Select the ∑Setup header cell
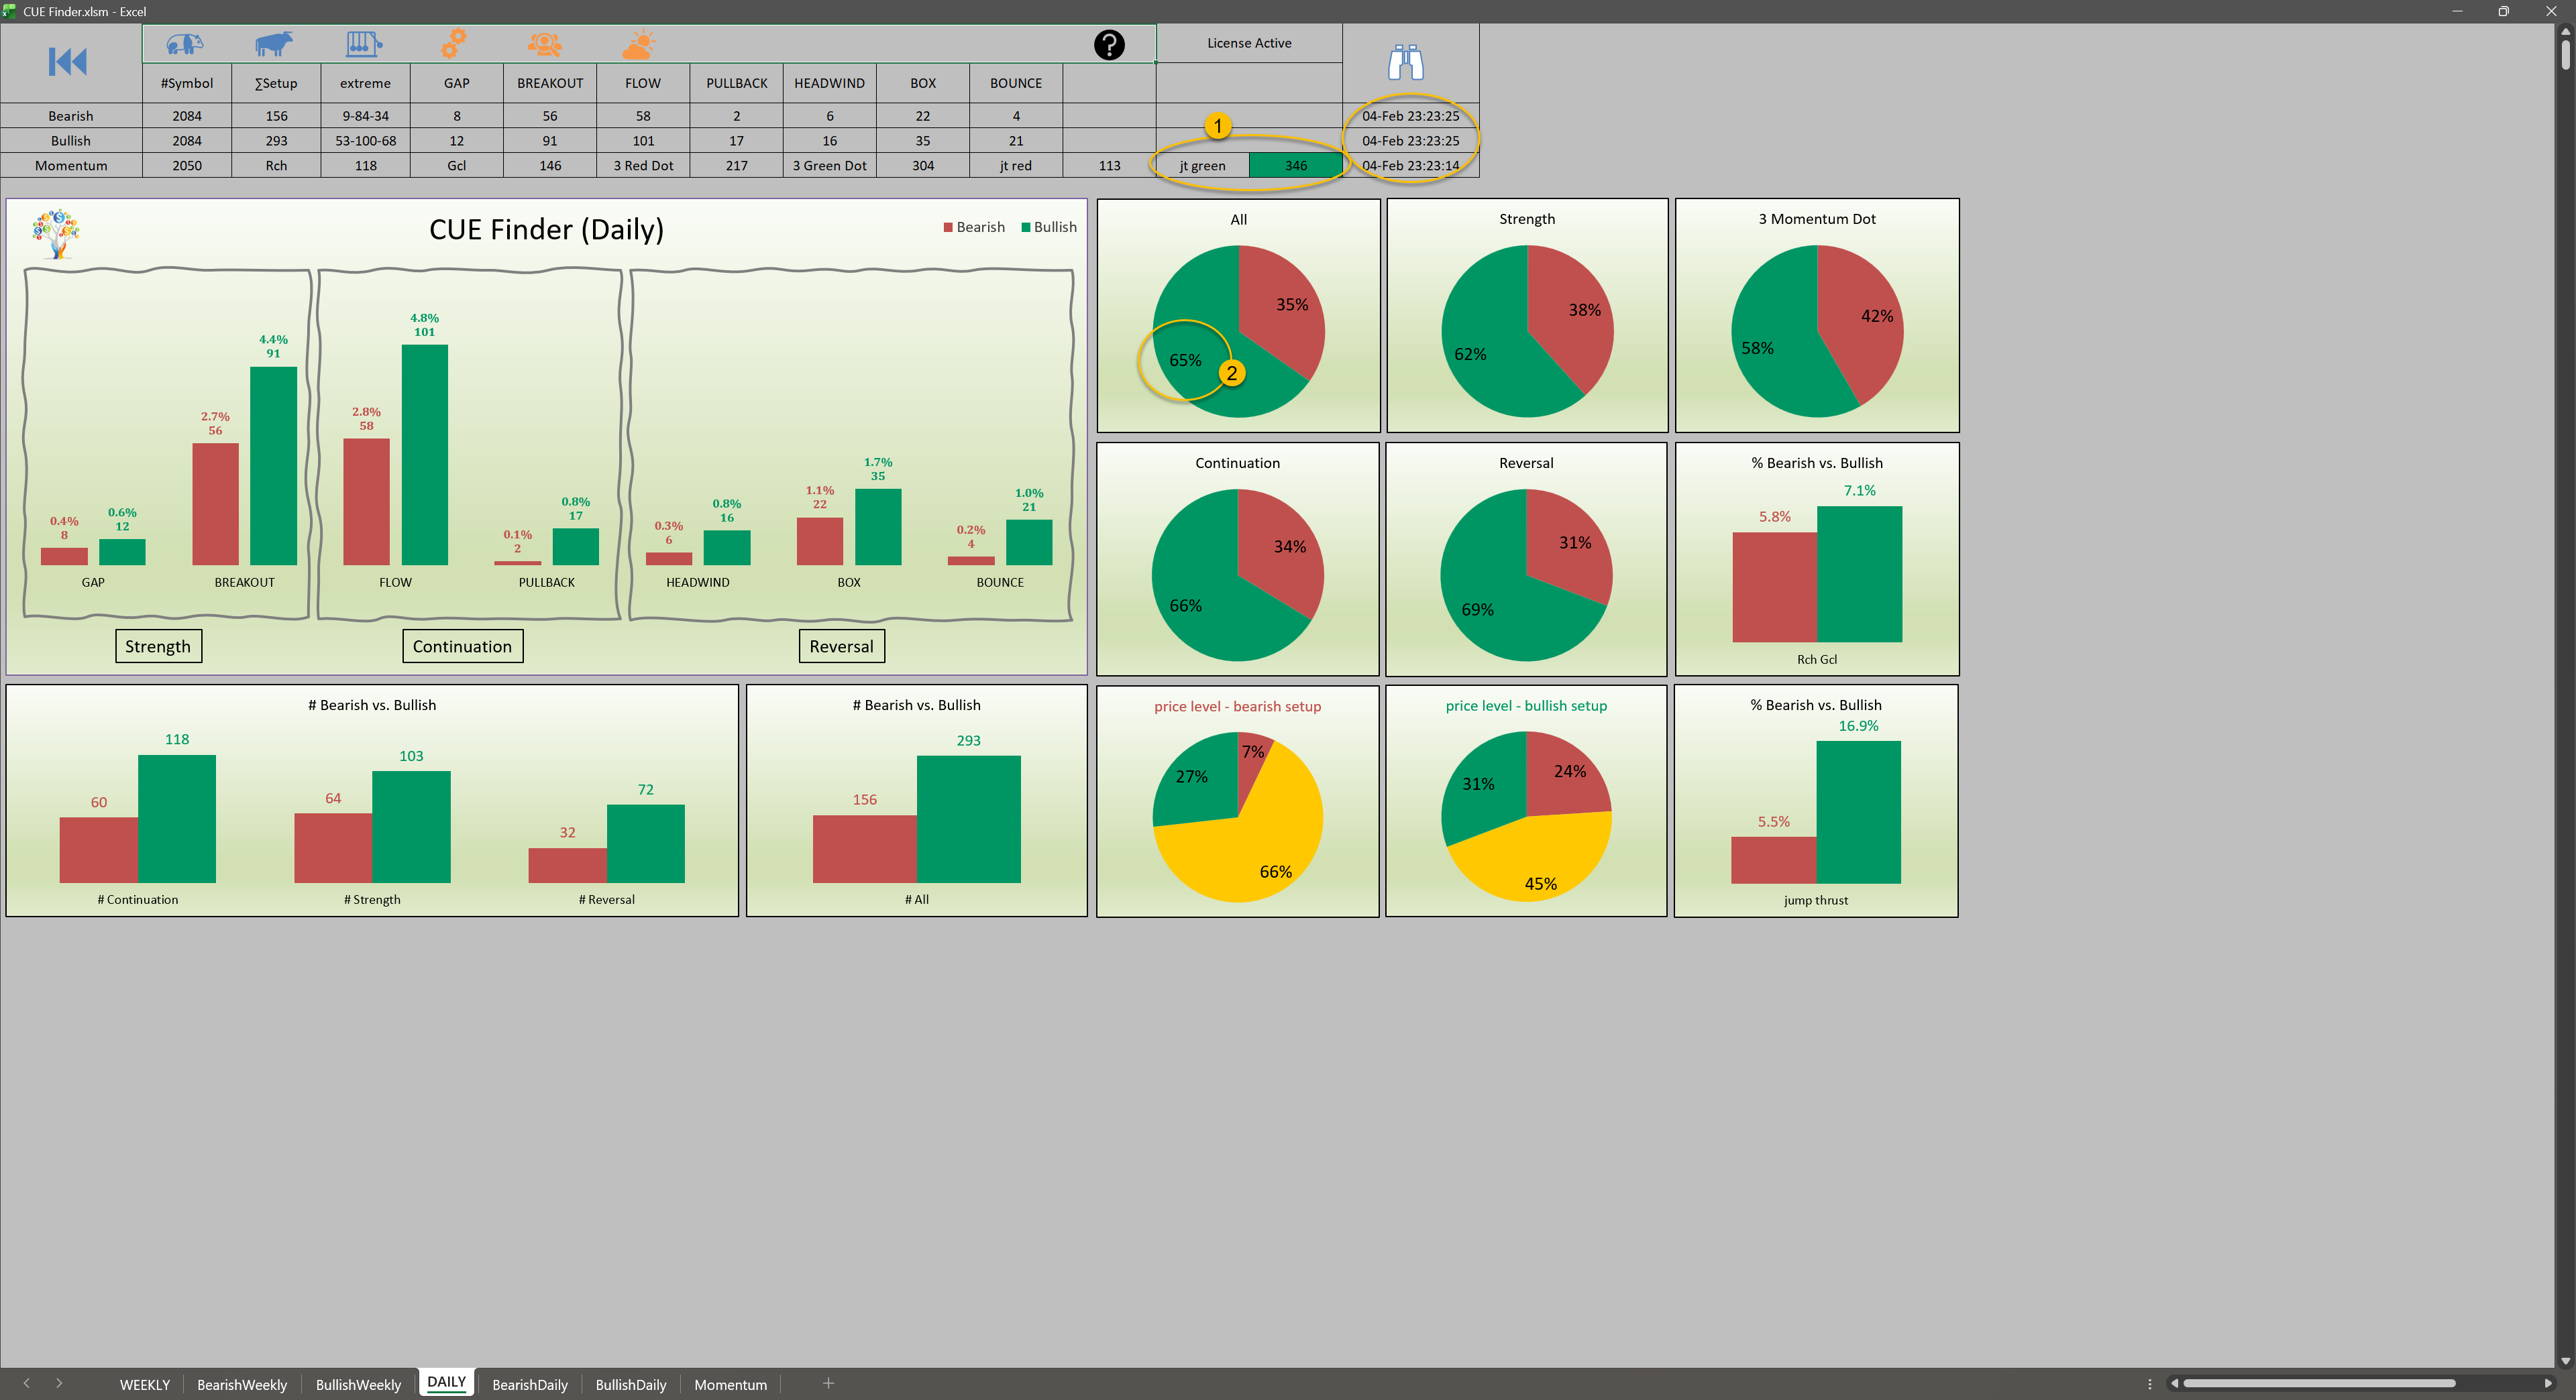2576x1400 pixels. 276,83
